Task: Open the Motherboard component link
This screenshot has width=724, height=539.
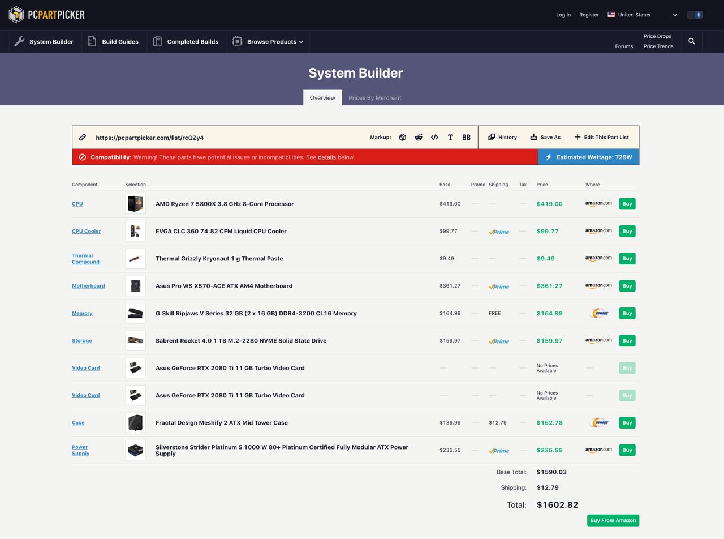Action: (88, 286)
